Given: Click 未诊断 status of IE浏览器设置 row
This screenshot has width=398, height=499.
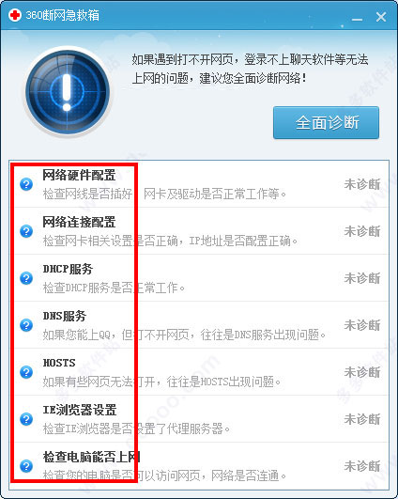Looking at the screenshot, I should tap(362, 419).
